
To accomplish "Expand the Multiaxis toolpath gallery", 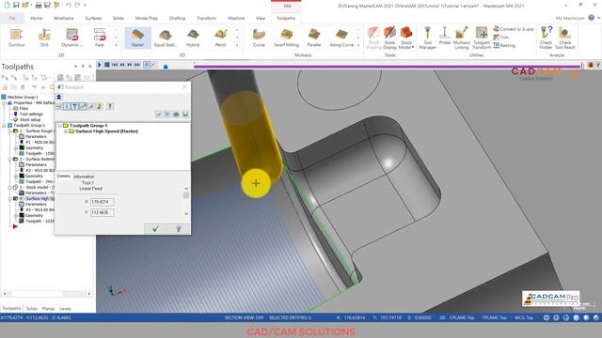I will click(x=358, y=45).
